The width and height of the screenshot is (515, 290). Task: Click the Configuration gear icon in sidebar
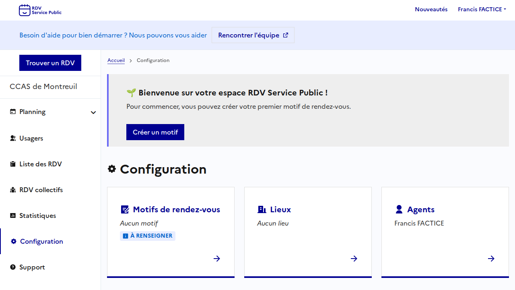[14, 242]
